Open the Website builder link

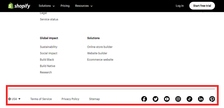(97, 53)
